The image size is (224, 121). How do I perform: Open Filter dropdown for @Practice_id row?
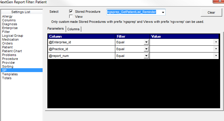(x=146, y=49)
